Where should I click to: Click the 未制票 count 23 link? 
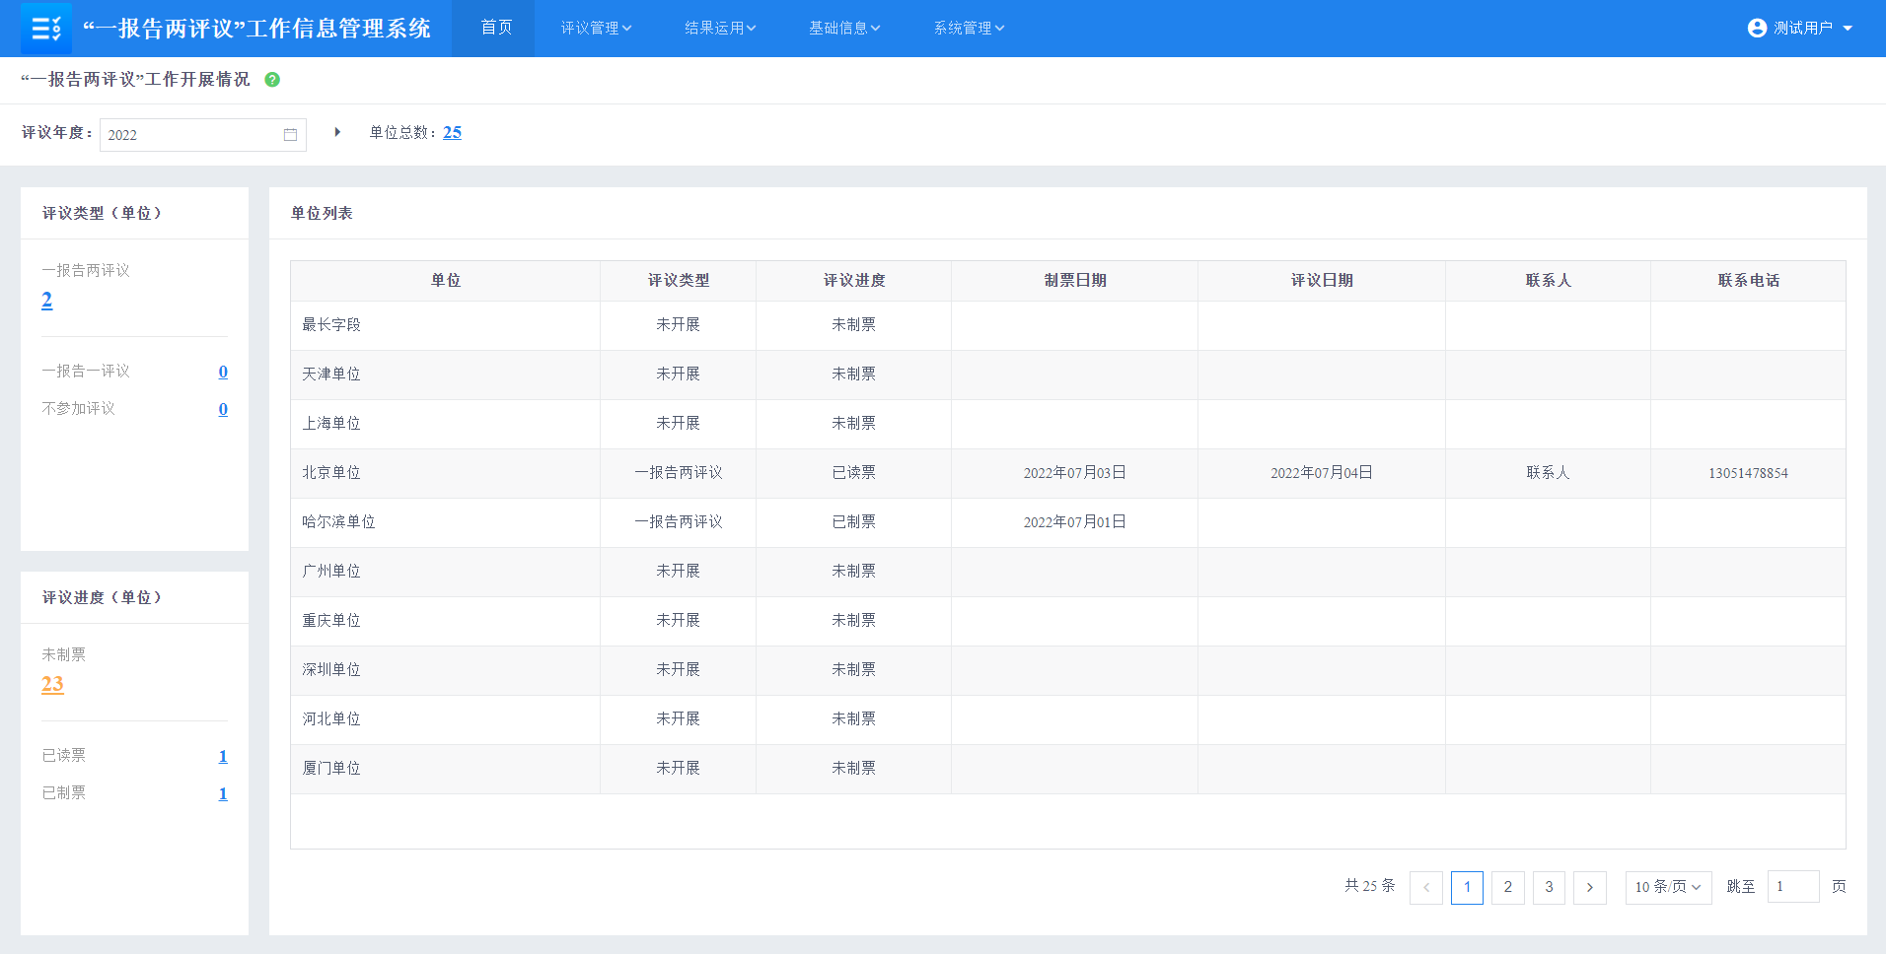click(x=52, y=684)
